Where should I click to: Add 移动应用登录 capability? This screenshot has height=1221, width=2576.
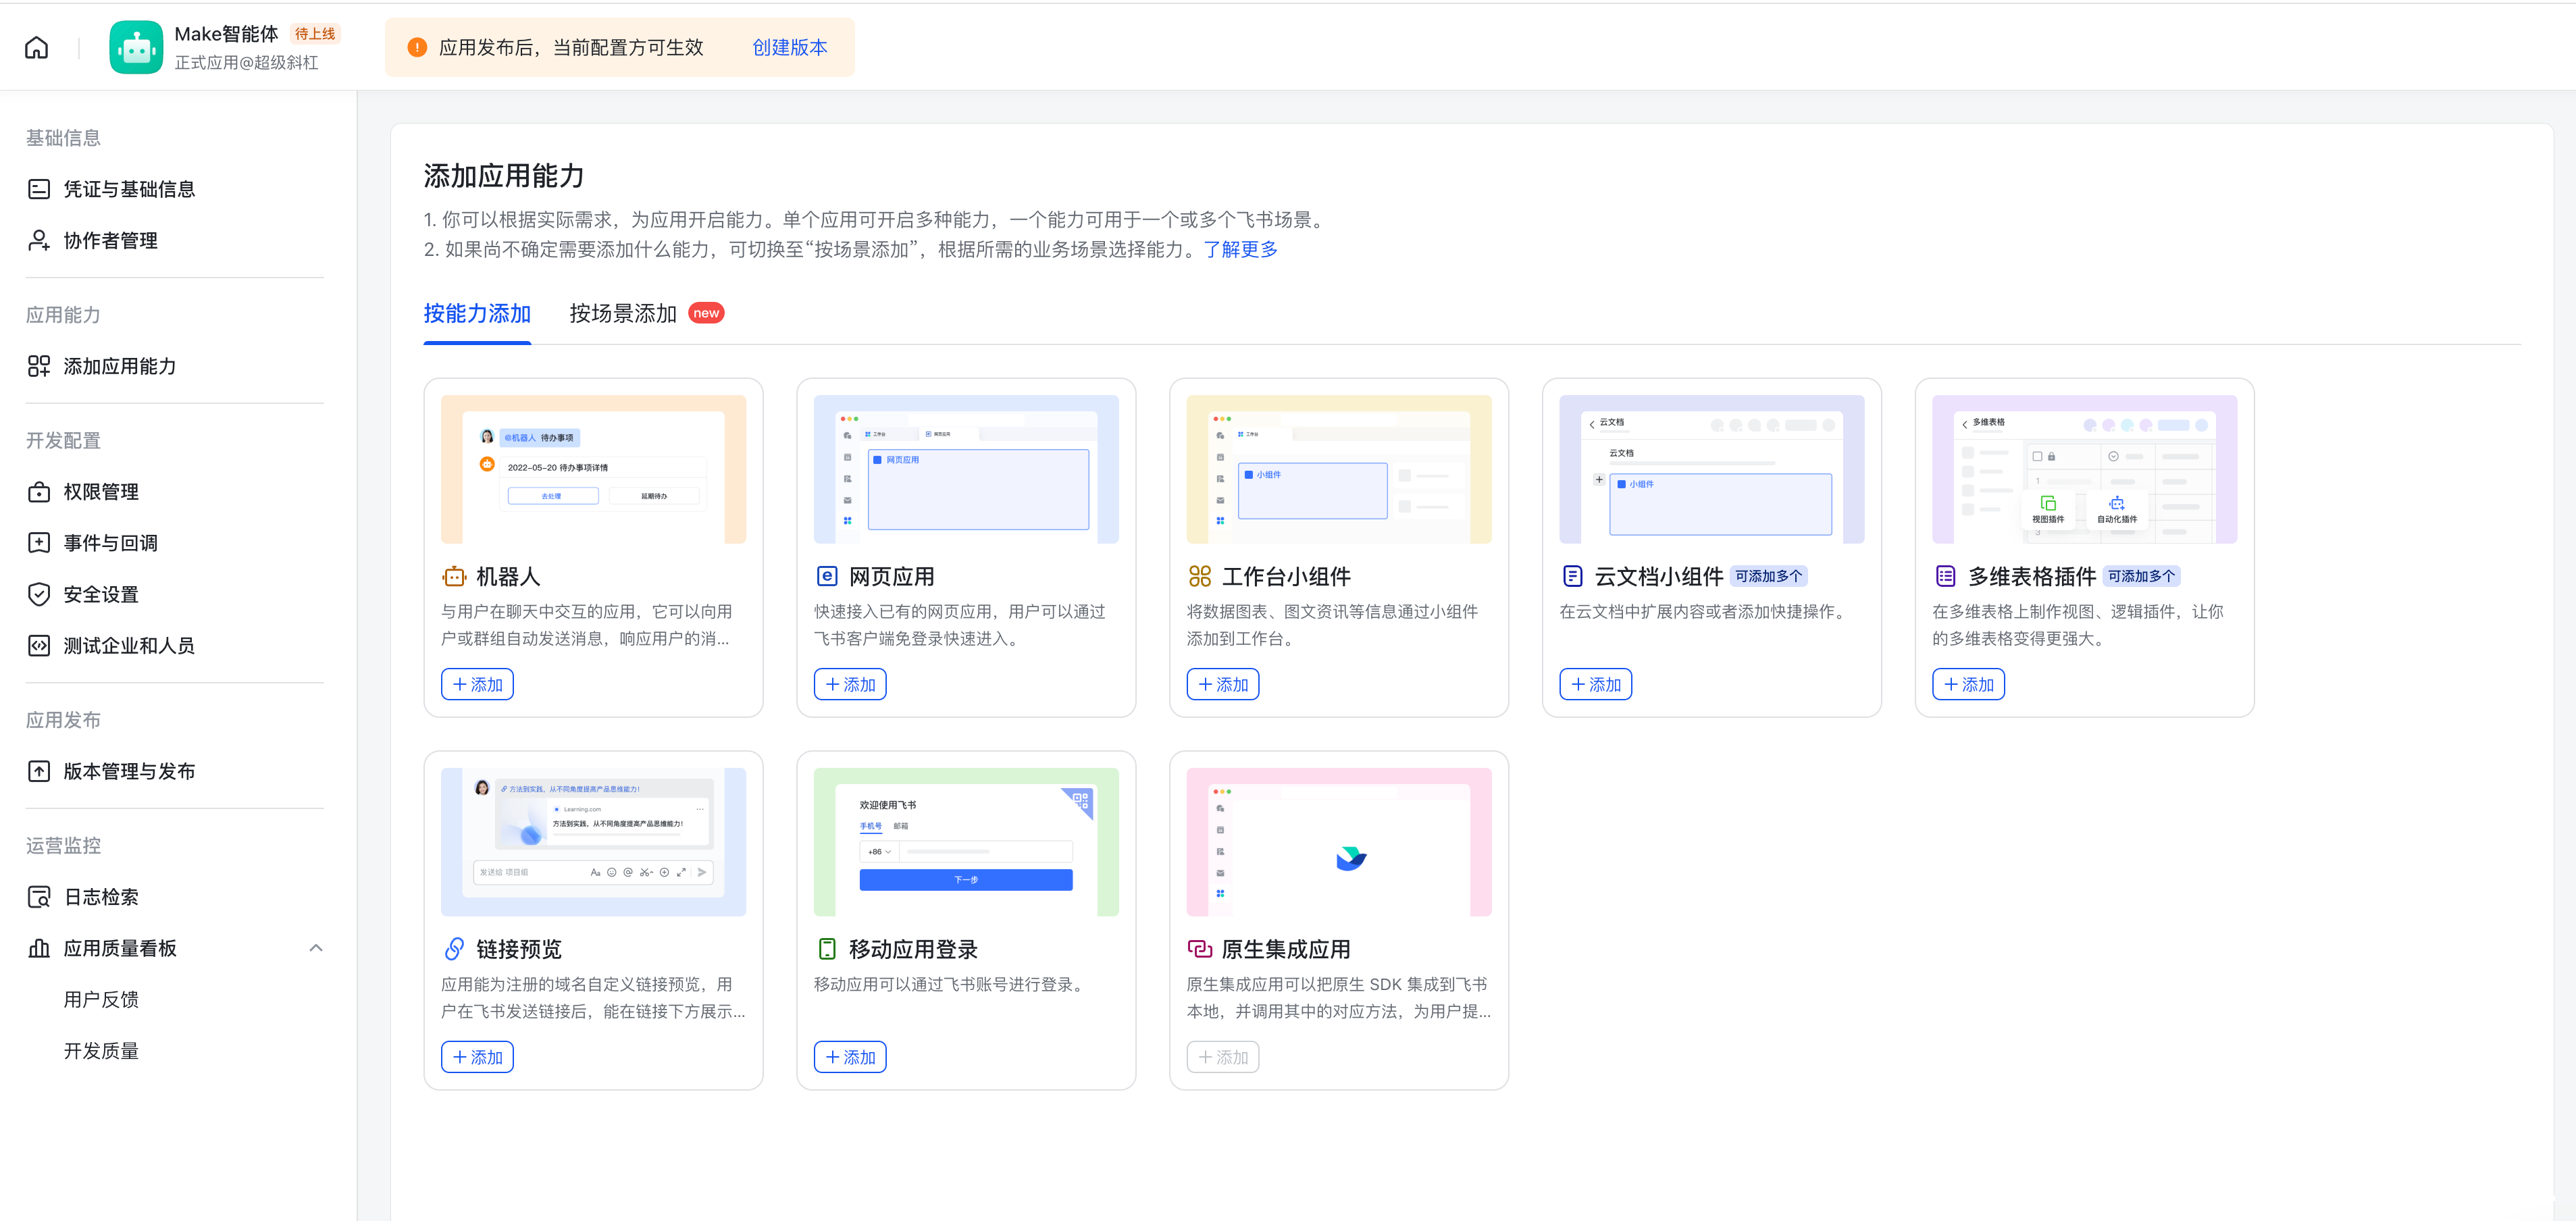coord(850,1056)
